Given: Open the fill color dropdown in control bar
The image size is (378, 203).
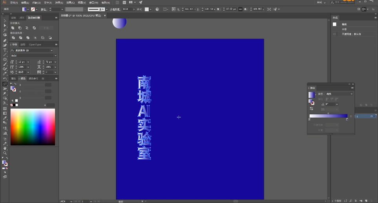Looking at the screenshot, I should point(28,9).
